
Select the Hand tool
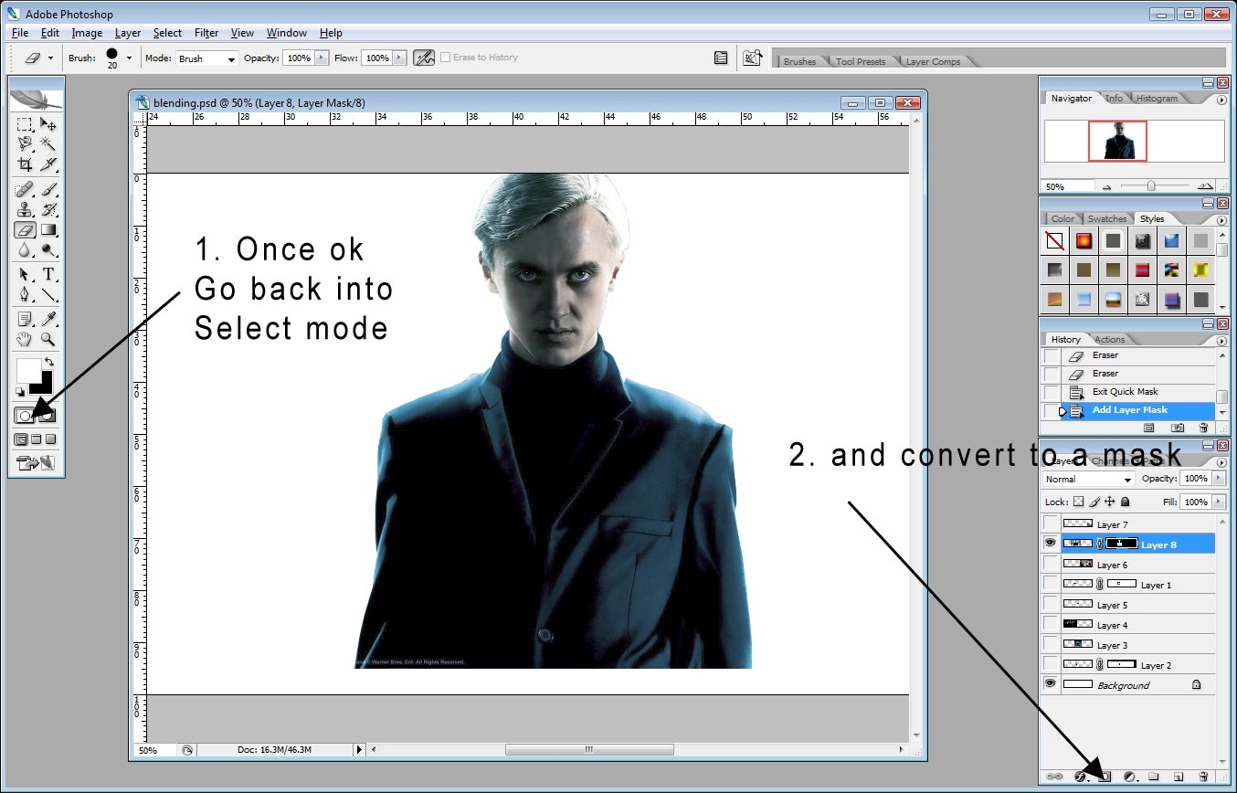coord(25,340)
